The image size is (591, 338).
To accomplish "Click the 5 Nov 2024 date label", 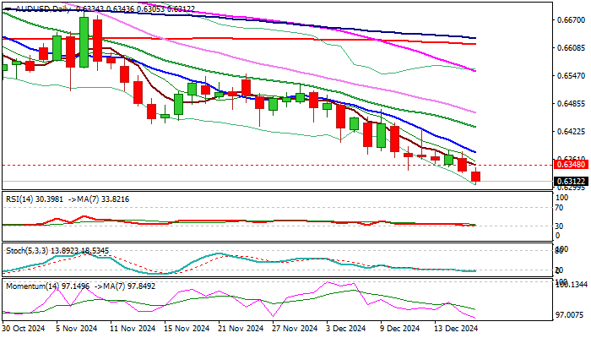I will [77, 329].
